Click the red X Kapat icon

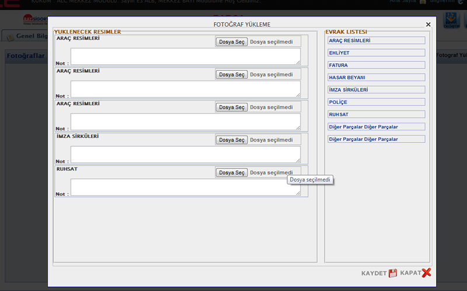tap(427, 273)
